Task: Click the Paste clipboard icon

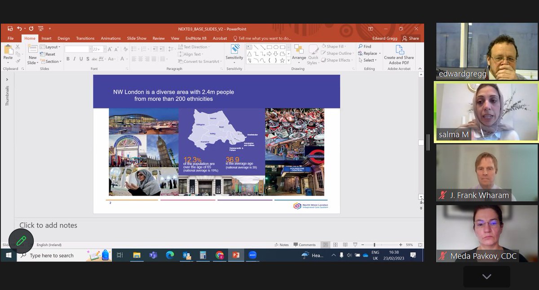Action: tap(8, 50)
